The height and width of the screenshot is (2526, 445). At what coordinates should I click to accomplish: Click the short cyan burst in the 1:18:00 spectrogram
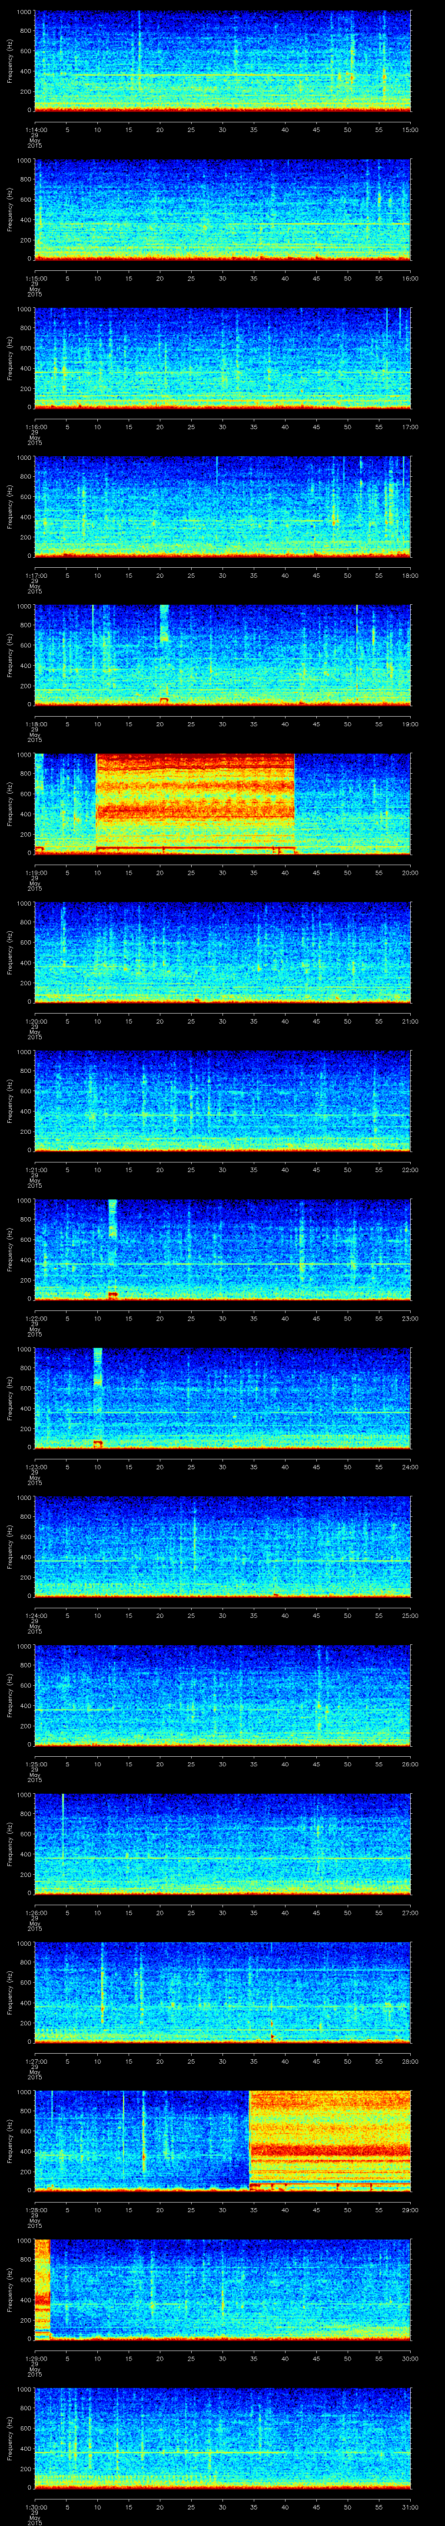(x=164, y=623)
